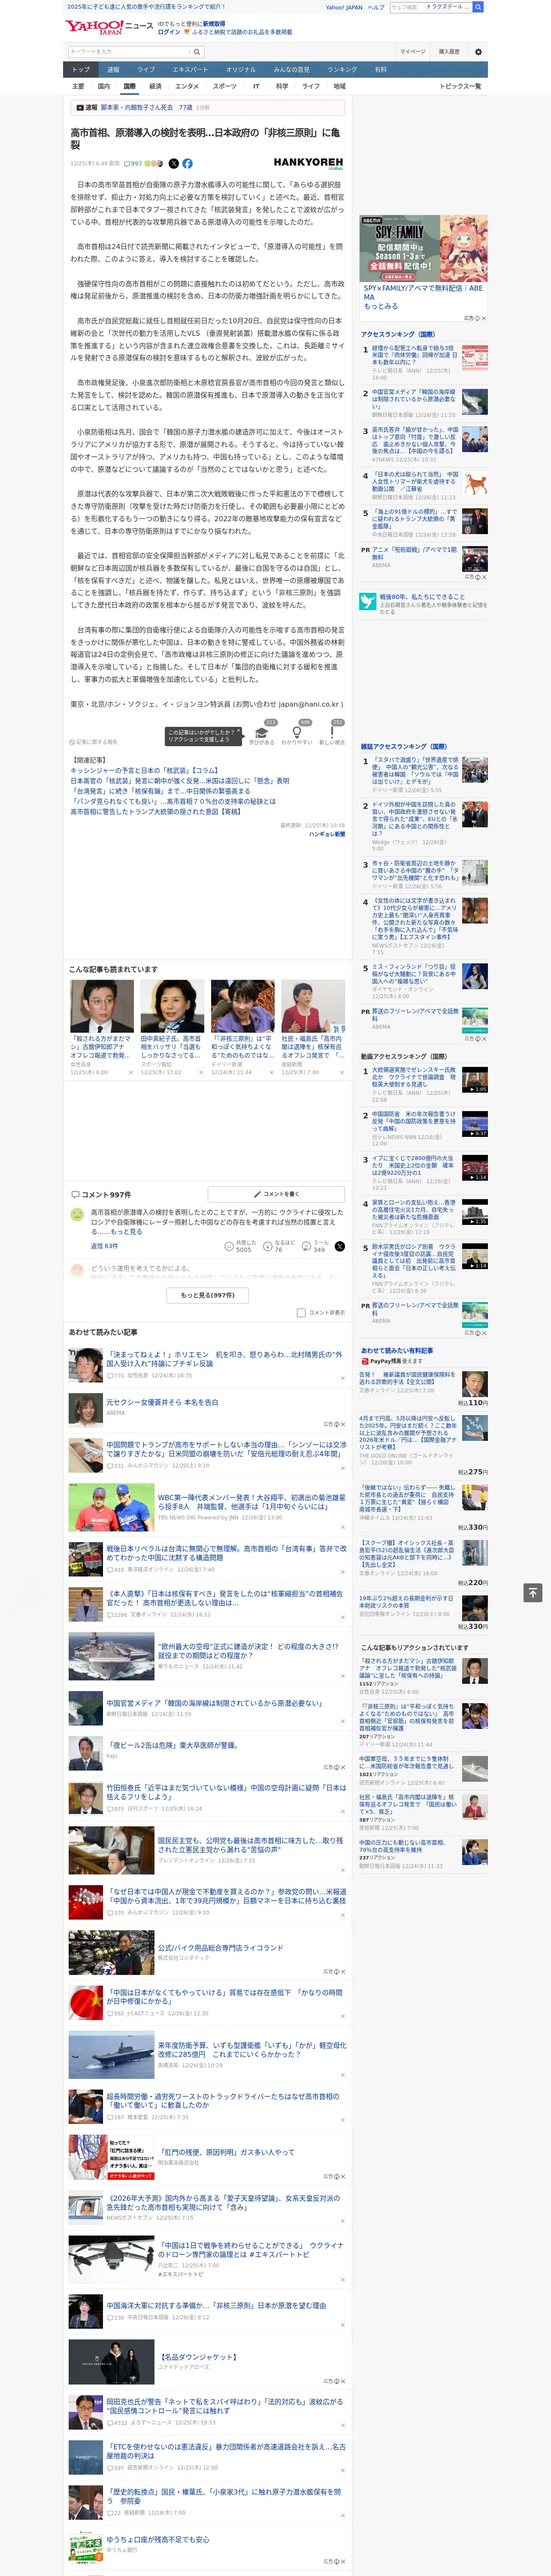Share the article on X
551x2576 pixels.
[x=174, y=163]
